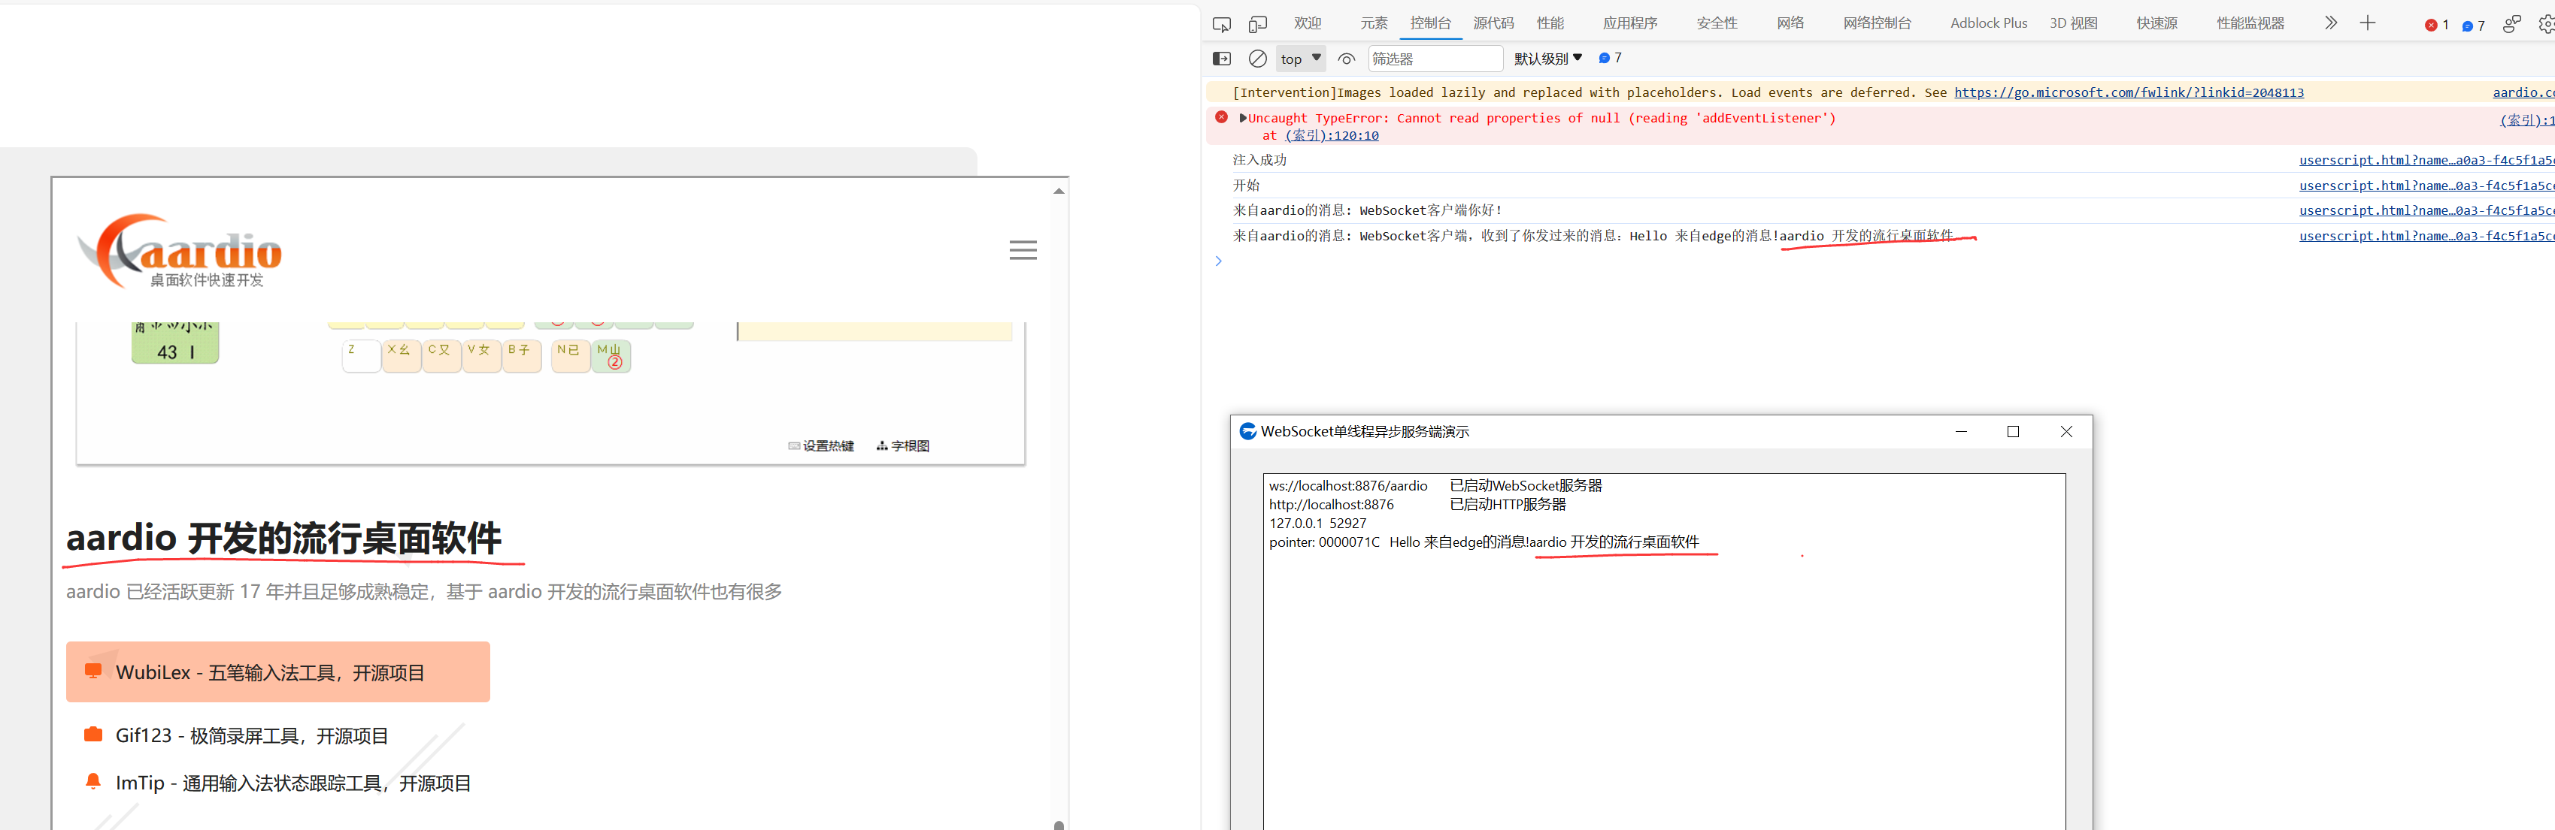Open the 默认级别 log level dropdown
Image resolution: width=2555 pixels, height=830 pixels.
pyautogui.click(x=1547, y=59)
